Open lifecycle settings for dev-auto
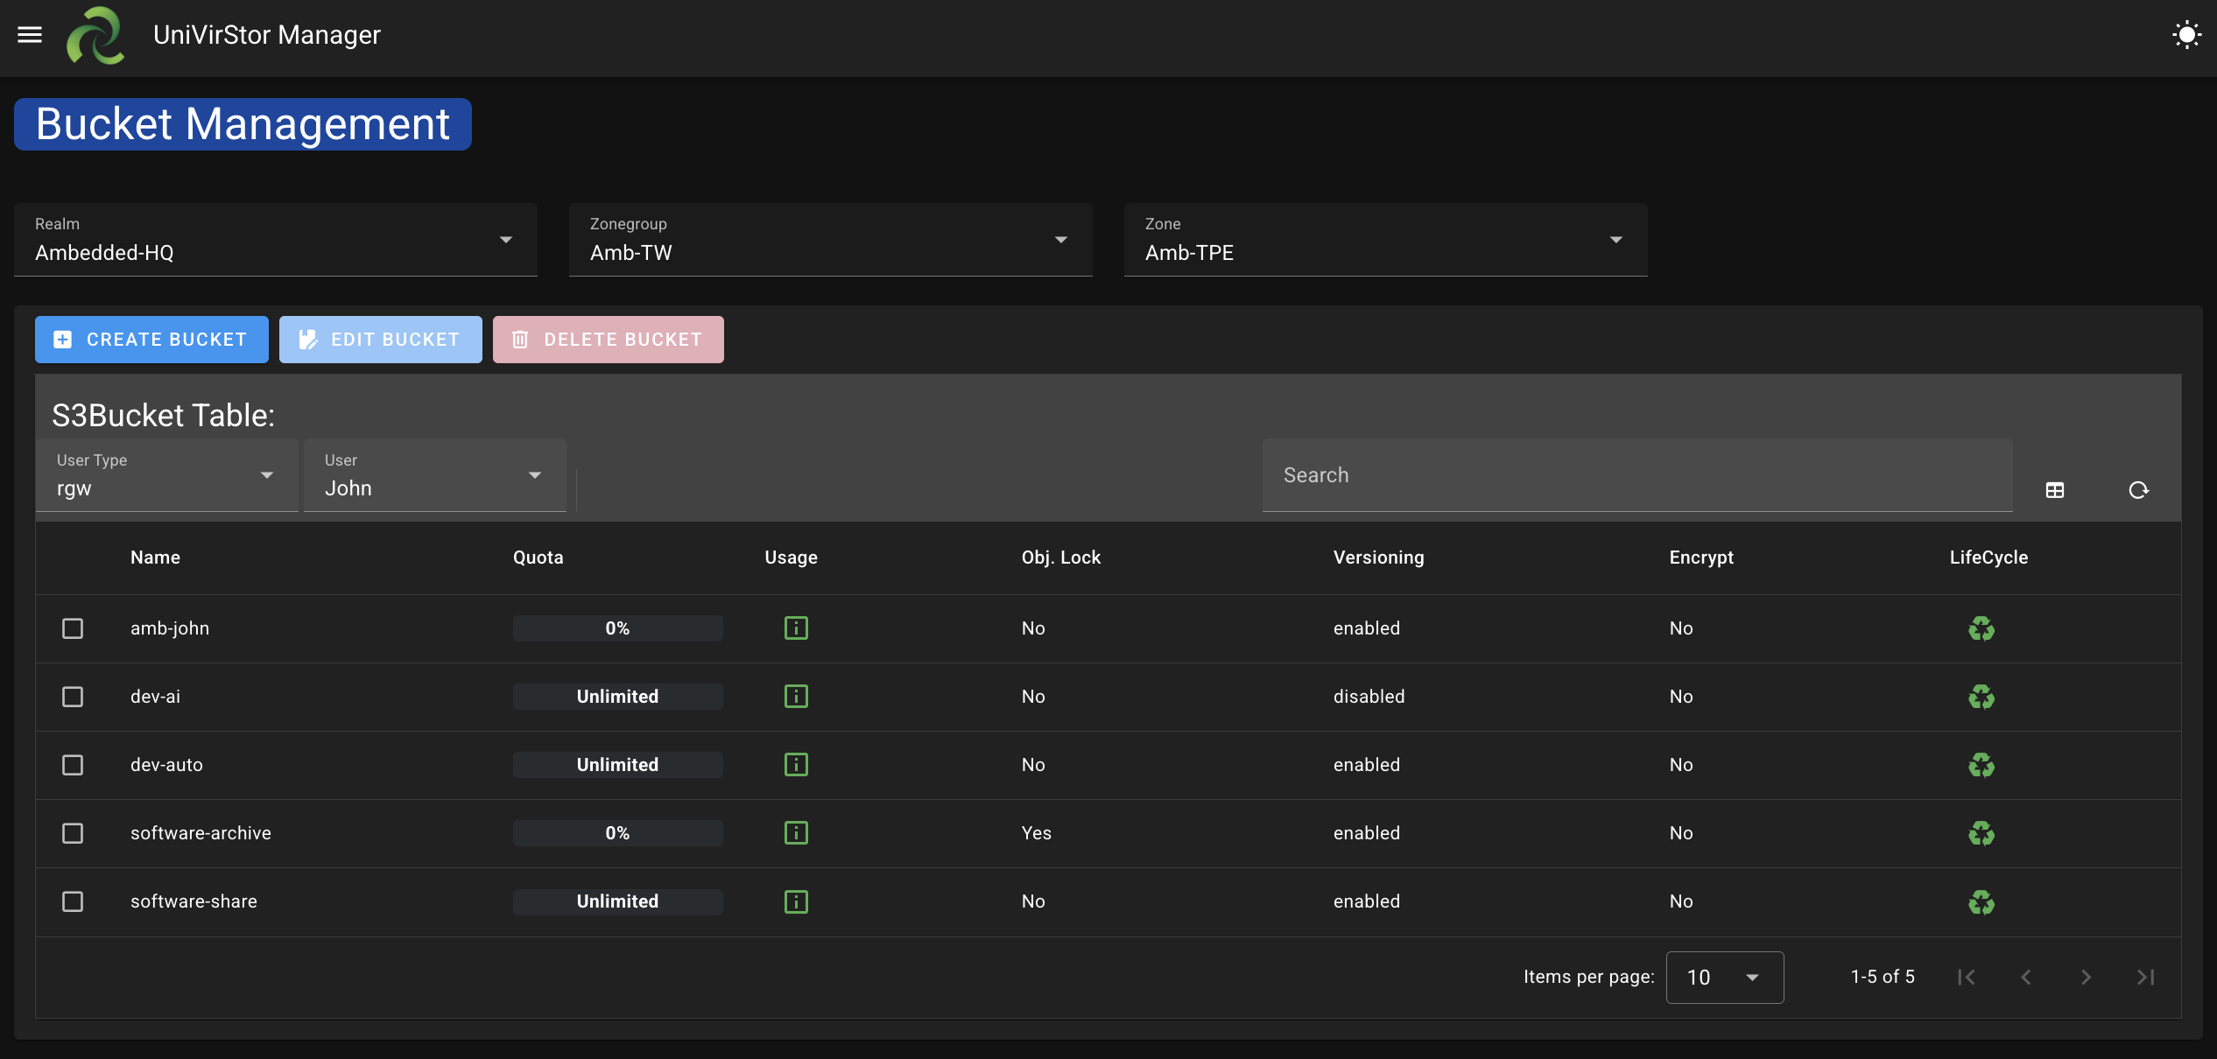 tap(1981, 765)
